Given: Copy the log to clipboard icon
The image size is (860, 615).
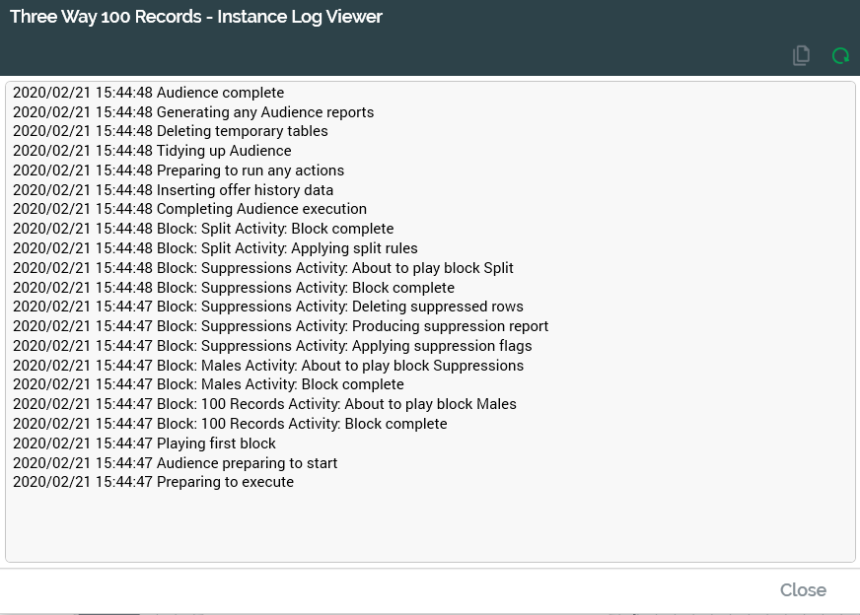Looking at the screenshot, I should (801, 56).
